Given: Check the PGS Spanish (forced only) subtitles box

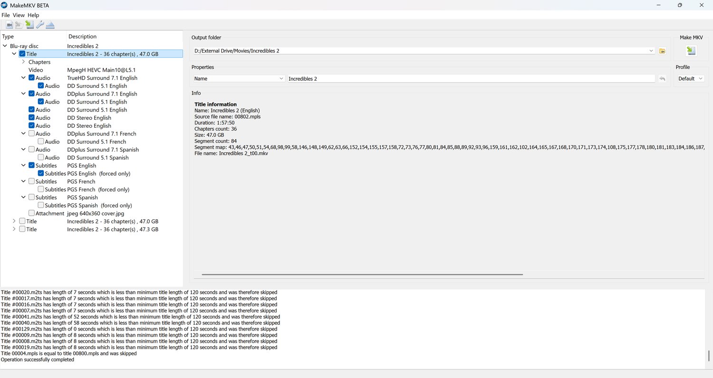Looking at the screenshot, I should pyautogui.click(x=41, y=205).
